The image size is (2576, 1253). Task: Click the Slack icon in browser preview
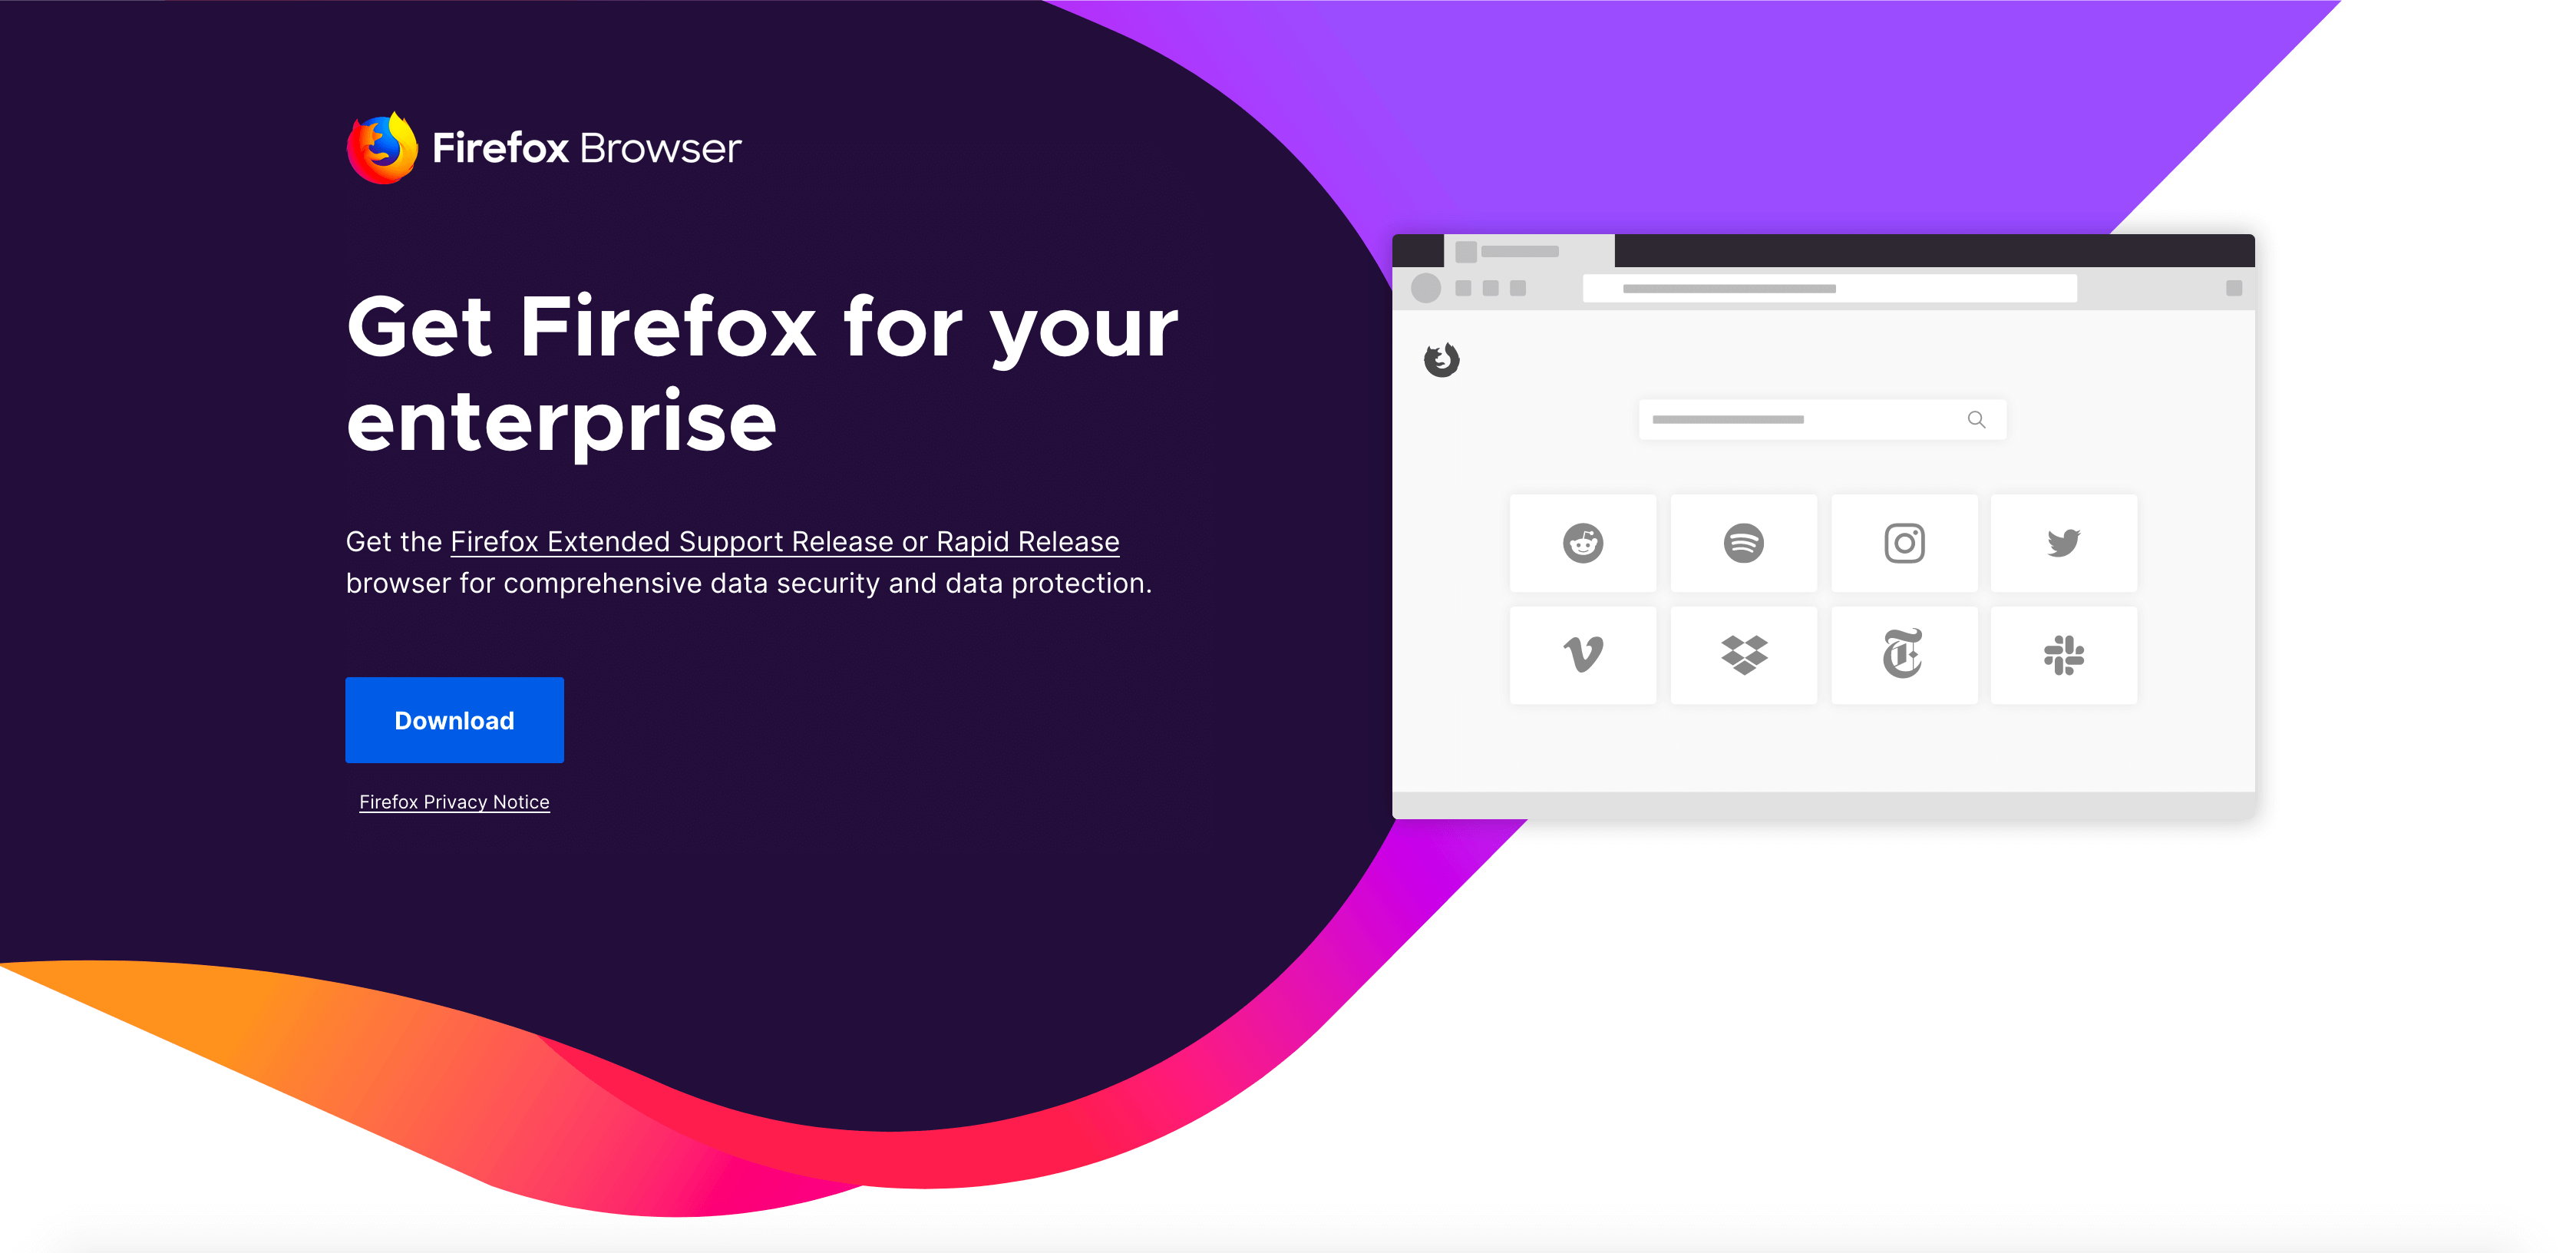point(2062,652)
